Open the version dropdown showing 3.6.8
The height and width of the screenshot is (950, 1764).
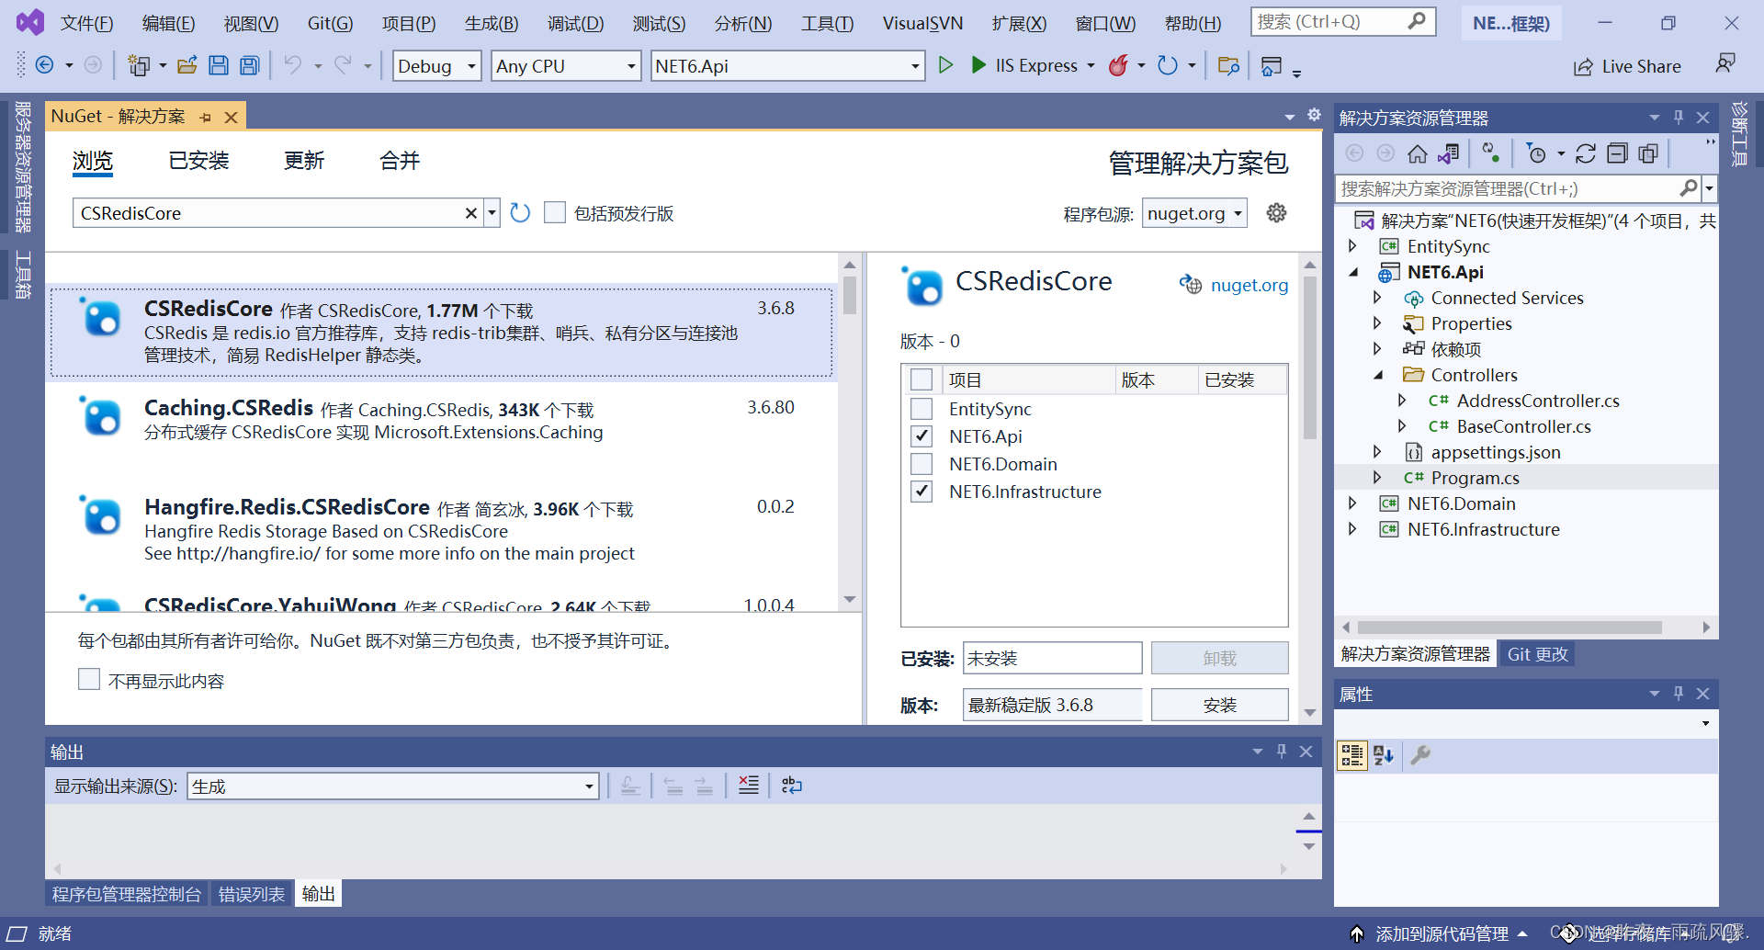[1052, 705]
